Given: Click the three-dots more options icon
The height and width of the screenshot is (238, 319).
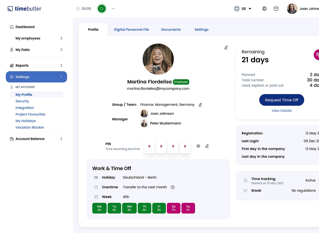Looking at the screenshot, I should (113, 9).
